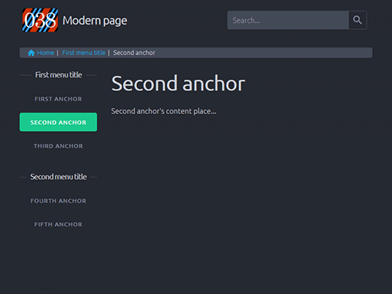This screenshot has height=294, width=392.
Task: Click the large 'Second anchor' page heading
Action: [178, 83]
